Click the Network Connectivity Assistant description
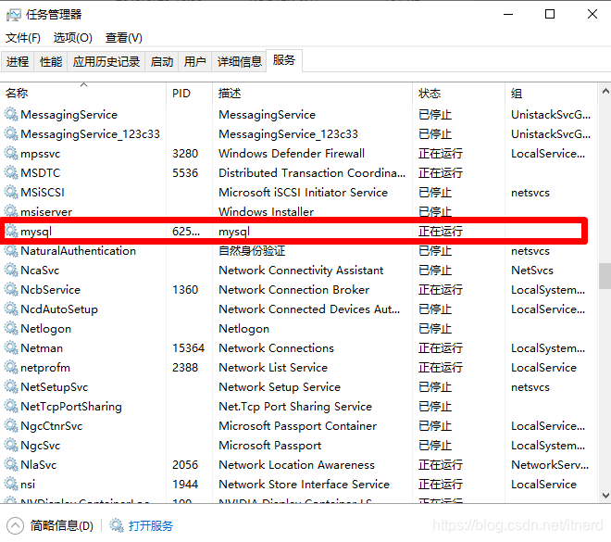 (x=301, y=271)
